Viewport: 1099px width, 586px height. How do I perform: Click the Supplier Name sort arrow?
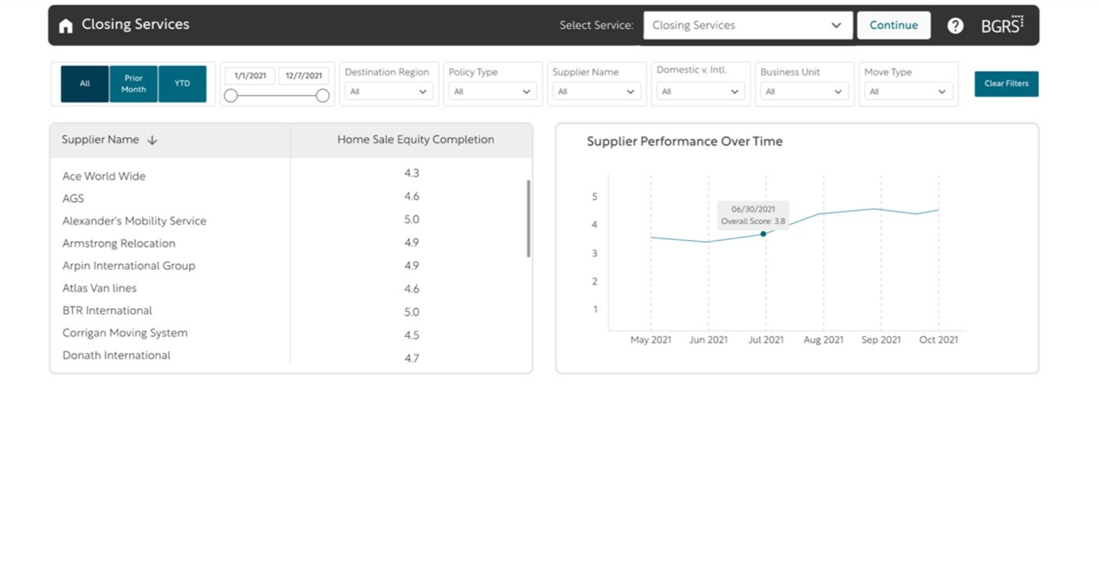[x=152, y=140]
